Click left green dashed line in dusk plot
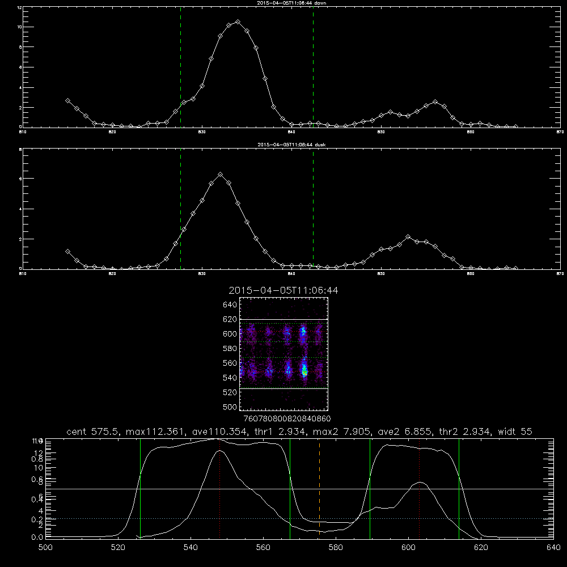567x567 pixels. point(180,209)
